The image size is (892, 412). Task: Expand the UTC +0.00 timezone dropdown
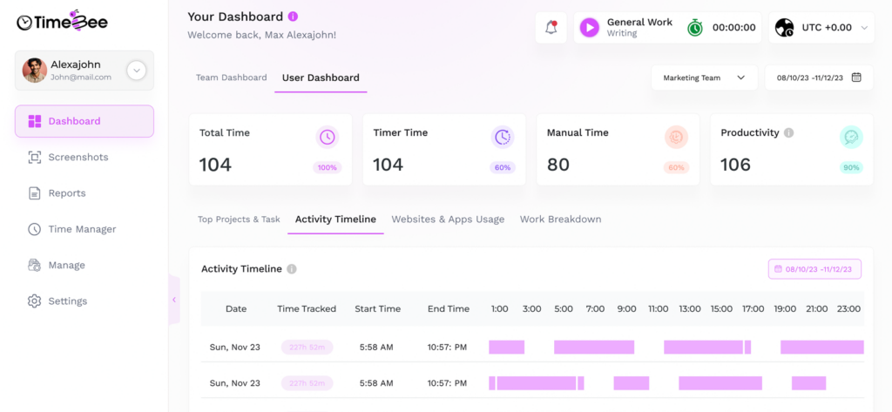click(x=864, y=28)
